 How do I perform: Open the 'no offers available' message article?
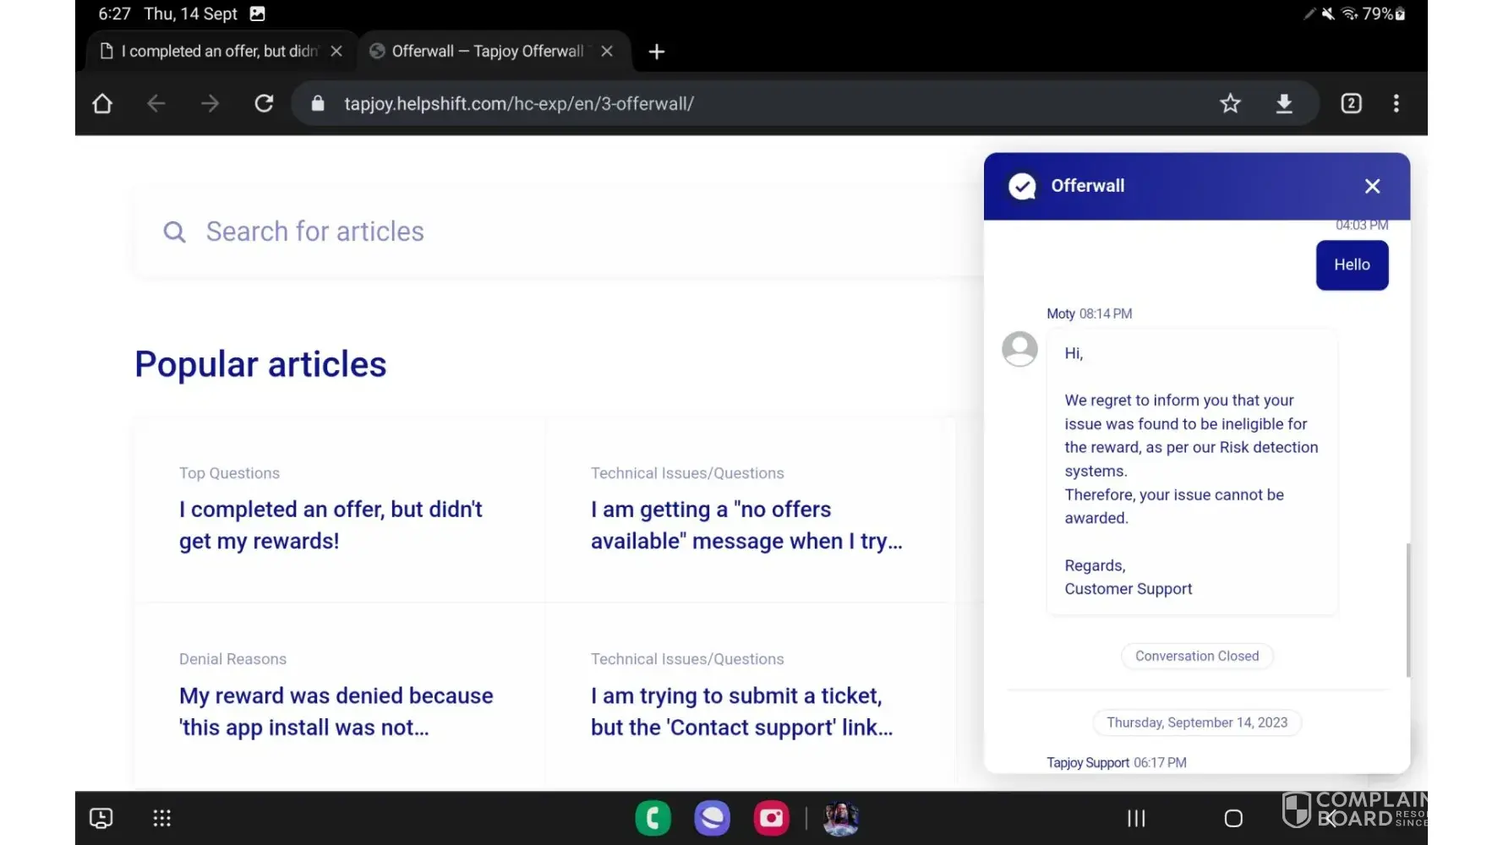point(746,525)
